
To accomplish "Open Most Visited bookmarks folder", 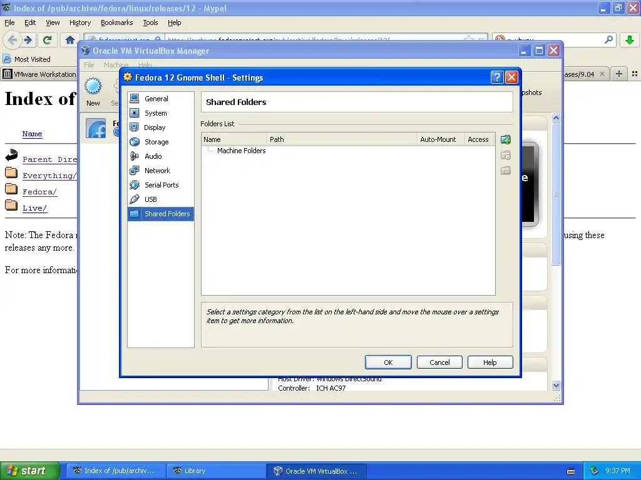I will click(26, 59).
